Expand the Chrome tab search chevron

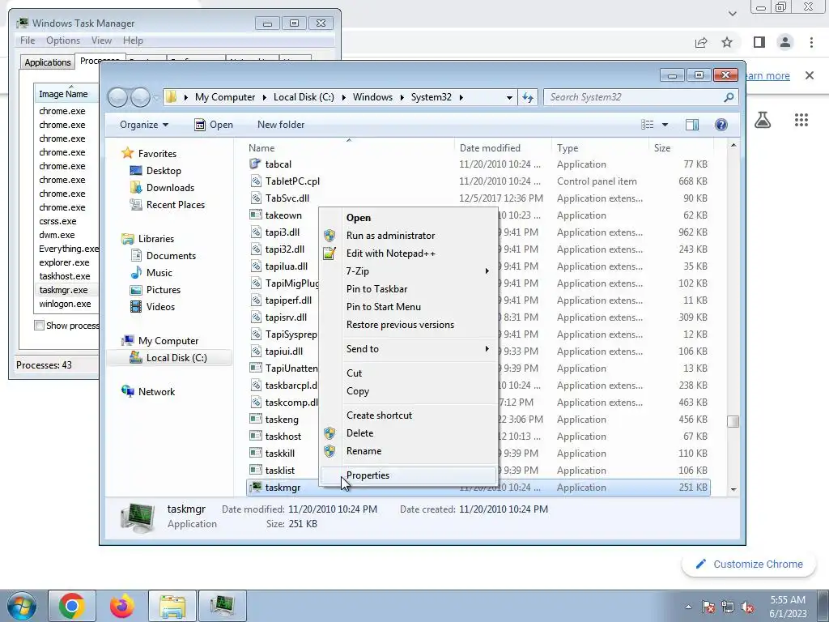coord(732,13)
